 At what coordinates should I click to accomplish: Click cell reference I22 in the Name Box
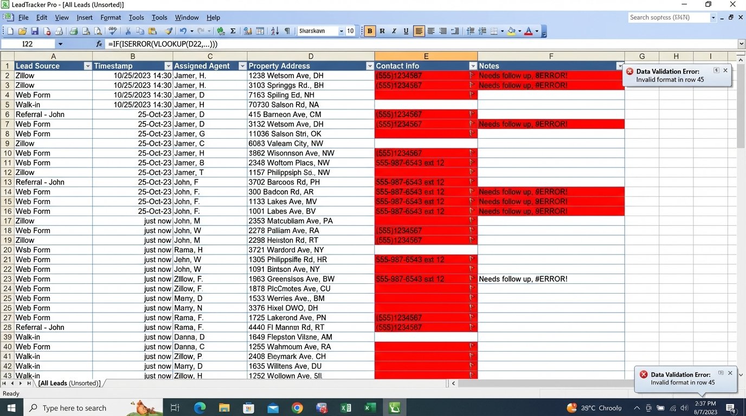[x=28, y=44]
